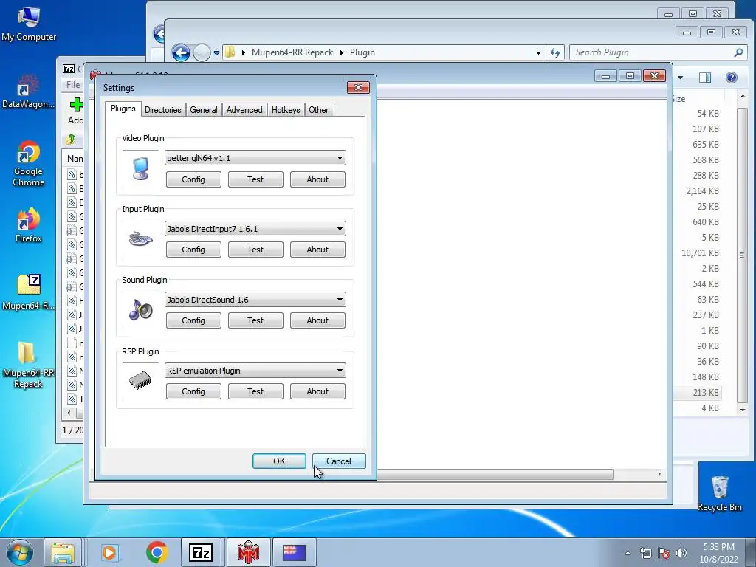This screenshot has width=756, height=567.
Task: Open Windows Media Player from taskbar
Action: click(x=109, y=552)
